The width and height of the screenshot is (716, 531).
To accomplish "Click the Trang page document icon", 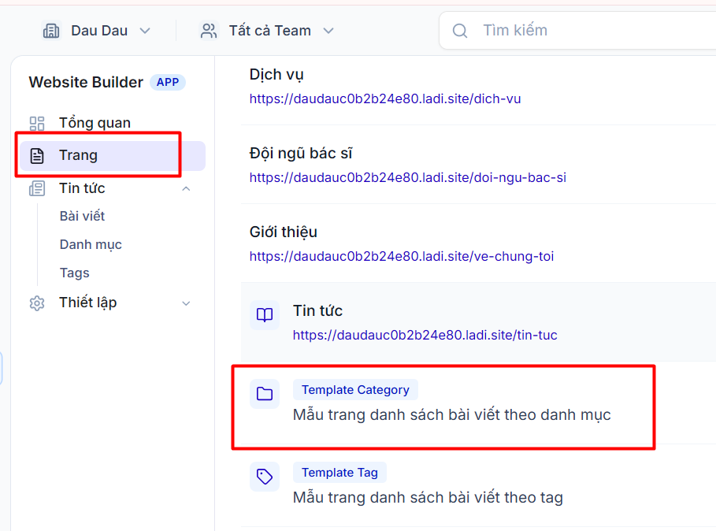I will coord(37,156).
